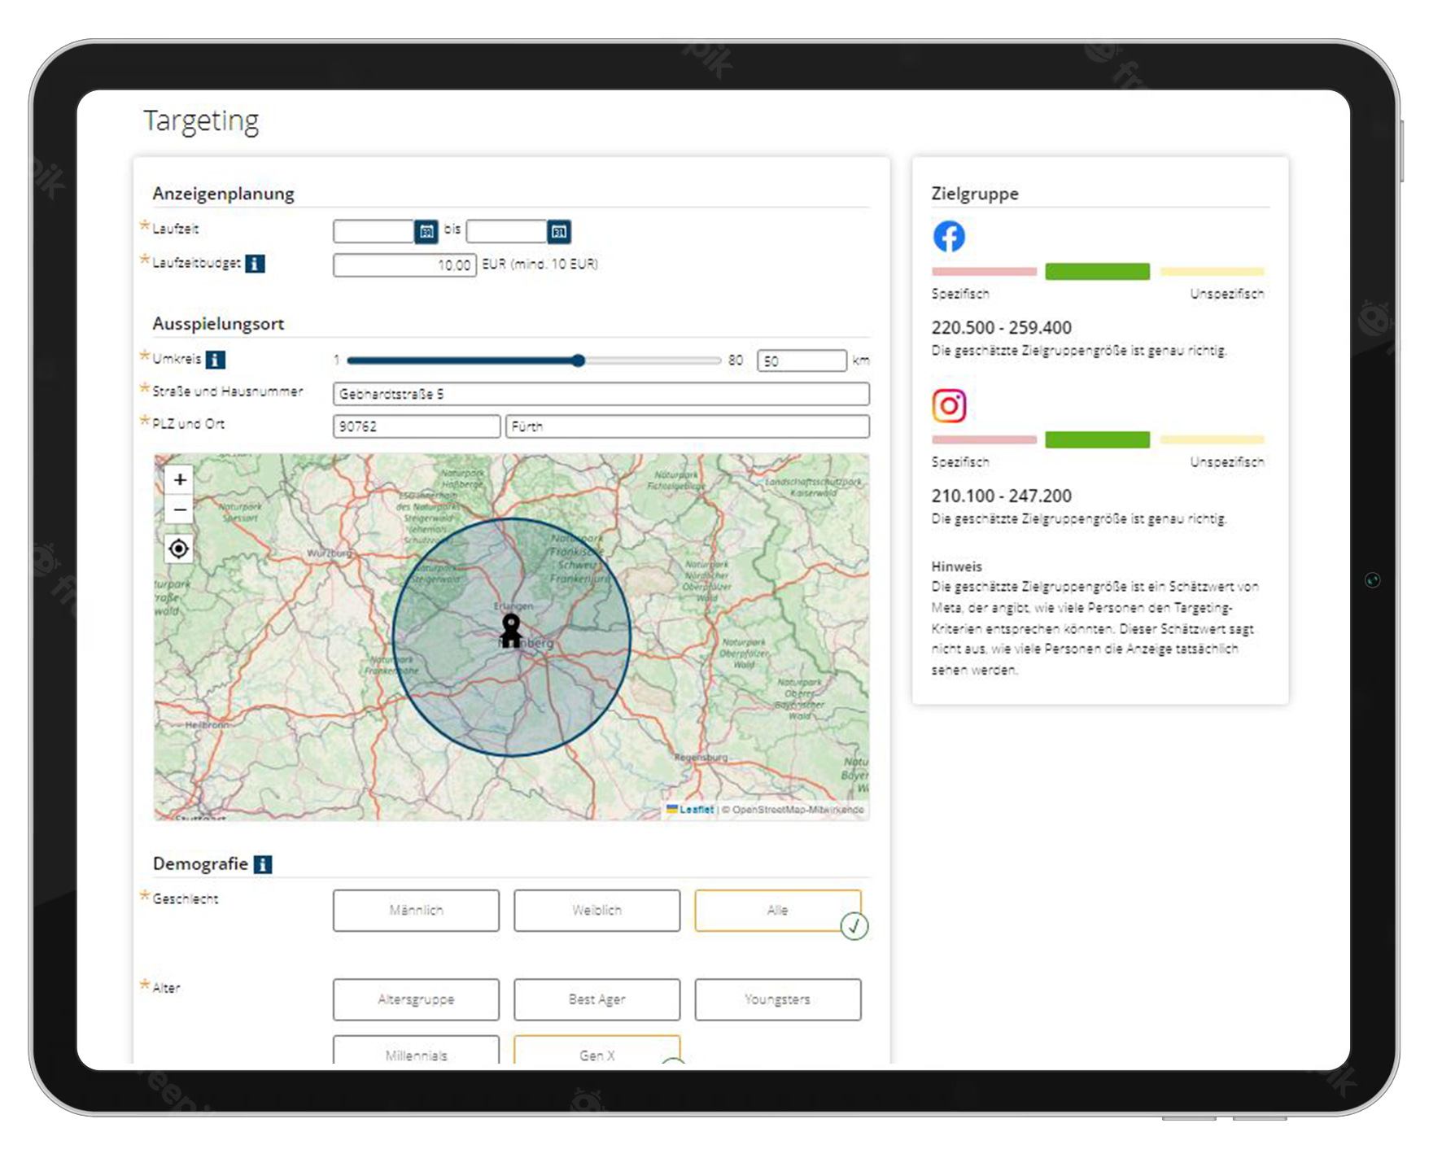1442x1154 pixels.
Task: Select the Best Ager age option
Action: 596,999
